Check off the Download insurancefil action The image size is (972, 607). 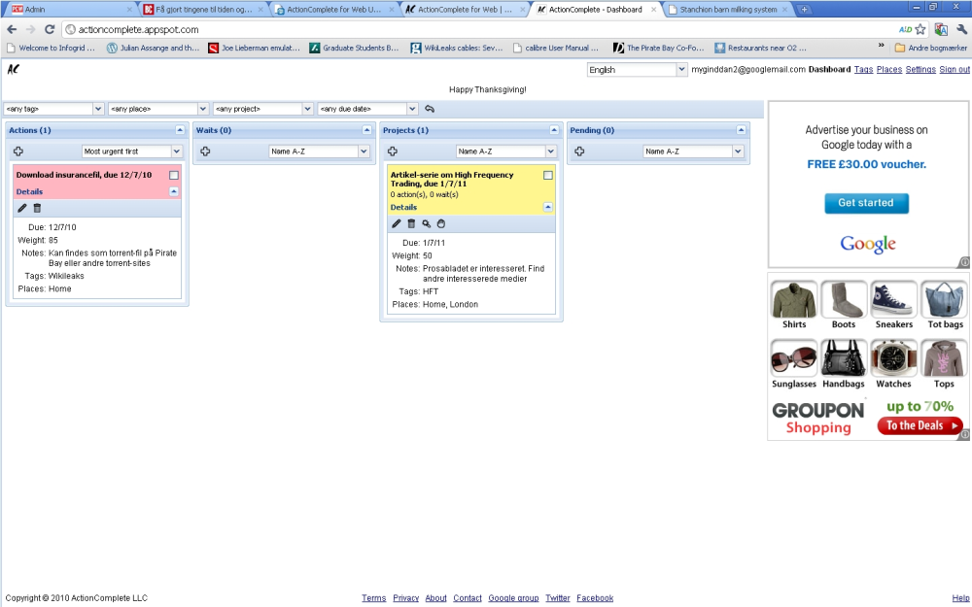click(x=174, y=175)
